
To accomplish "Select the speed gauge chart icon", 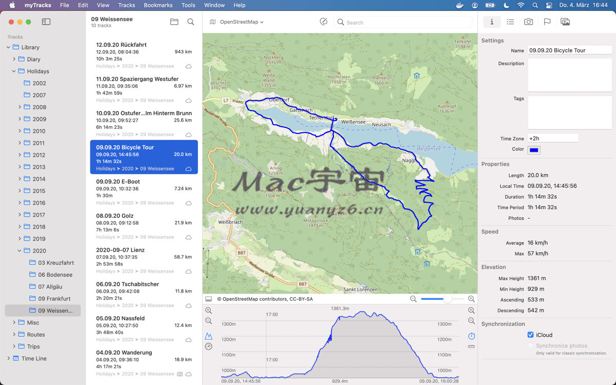I will (x=208, y=346).
